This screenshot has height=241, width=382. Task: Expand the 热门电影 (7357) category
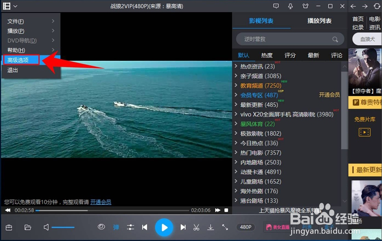(236, 152)
